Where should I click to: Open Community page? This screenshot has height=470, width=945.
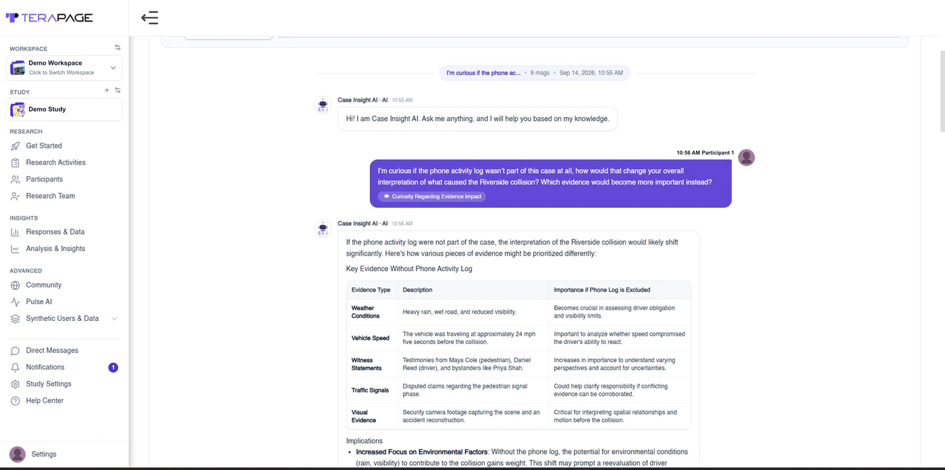click(x=44, y=285)
